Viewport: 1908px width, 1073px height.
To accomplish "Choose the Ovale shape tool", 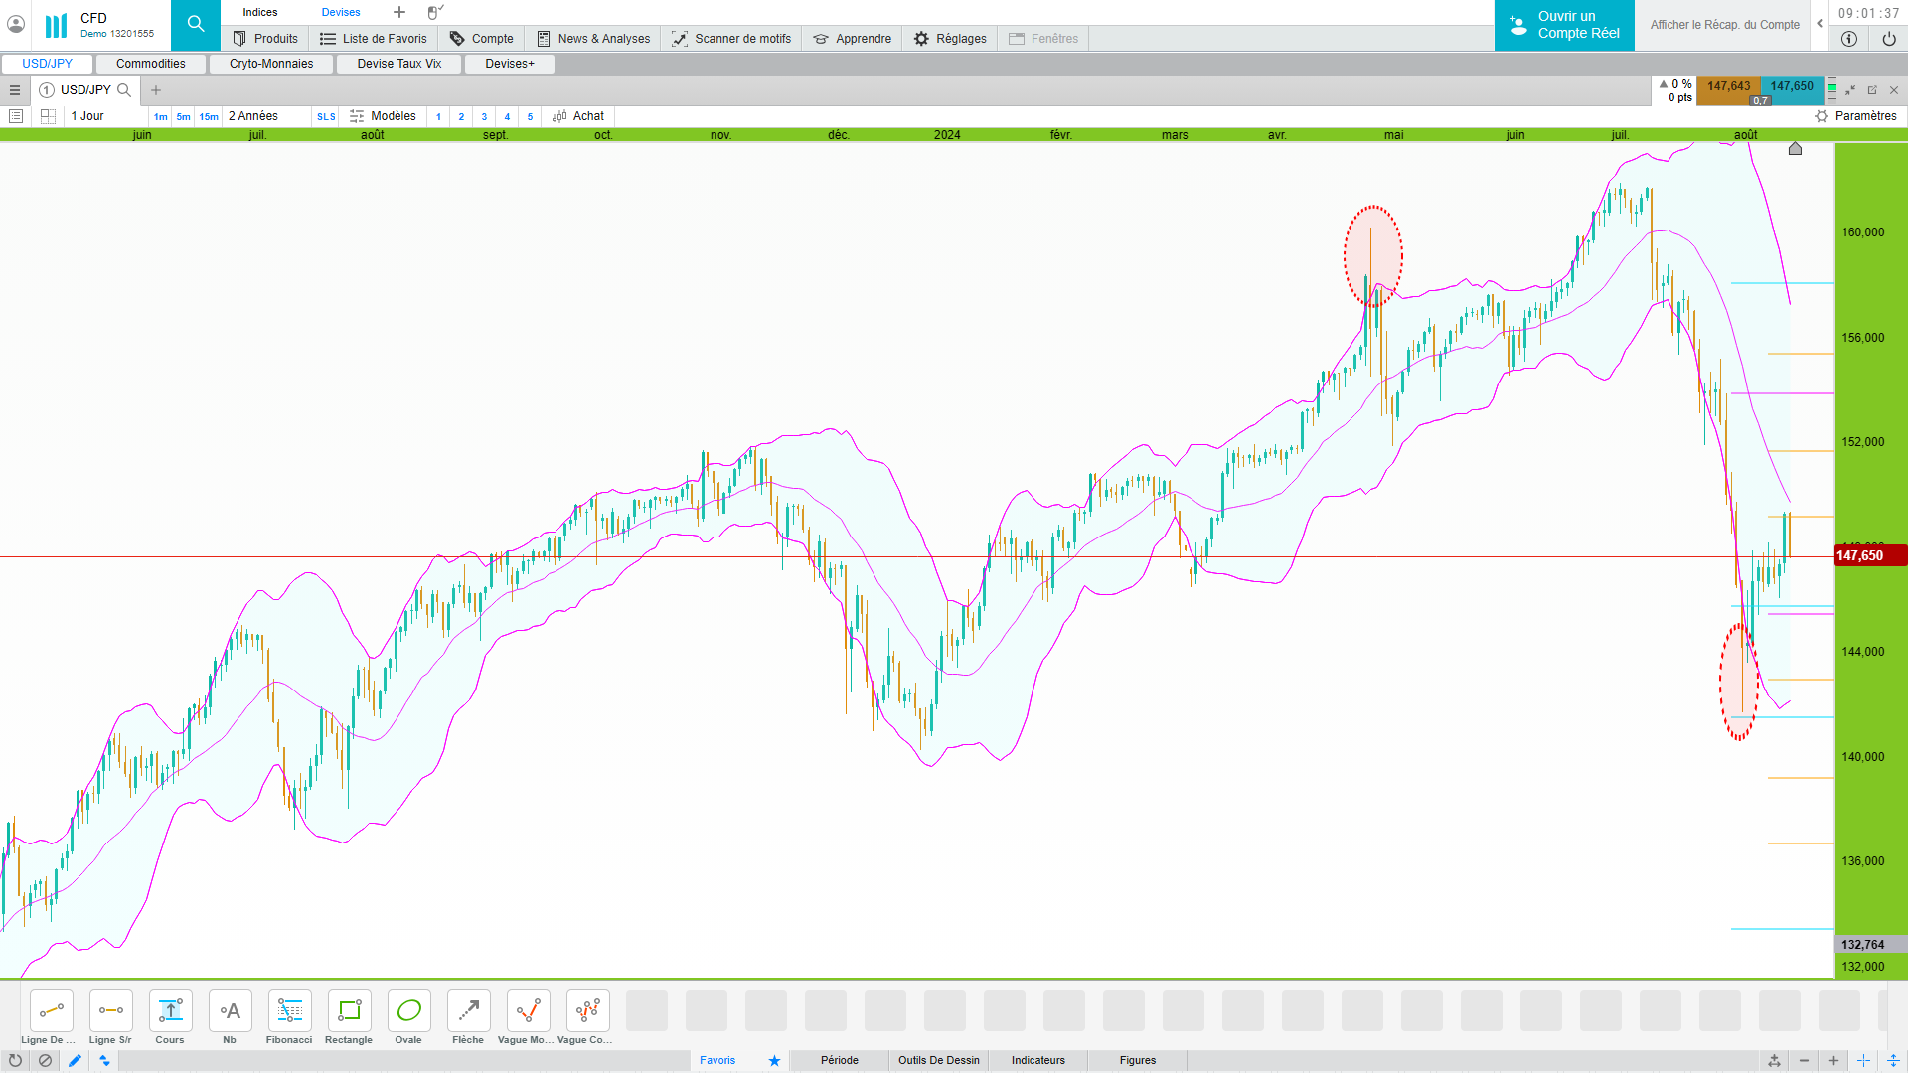I will tap(408, 1011).
